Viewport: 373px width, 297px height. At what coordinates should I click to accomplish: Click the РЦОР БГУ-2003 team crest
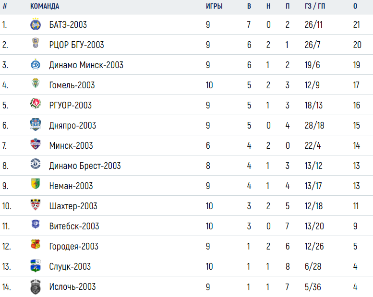(x=36, y=43)
